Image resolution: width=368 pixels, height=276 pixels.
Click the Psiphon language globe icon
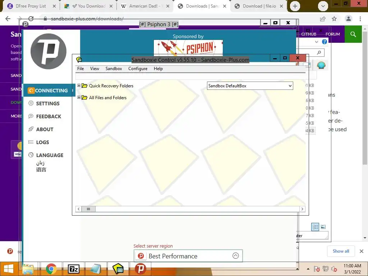click(x=31, y=155)
